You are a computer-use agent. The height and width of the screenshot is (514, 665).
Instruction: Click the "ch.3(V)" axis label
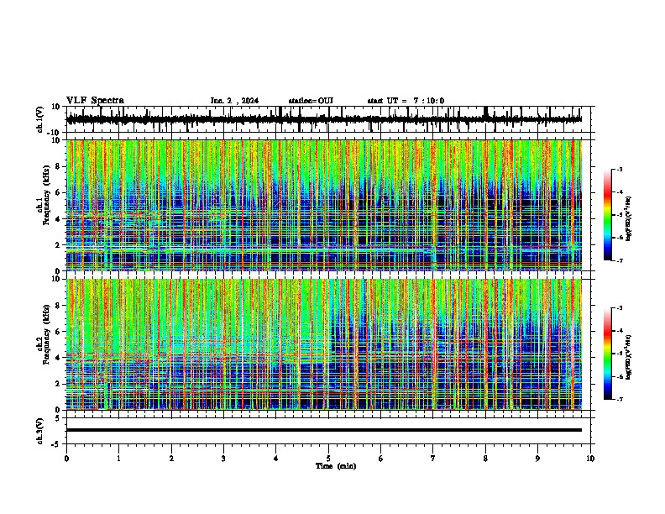(x=40, y=431)
